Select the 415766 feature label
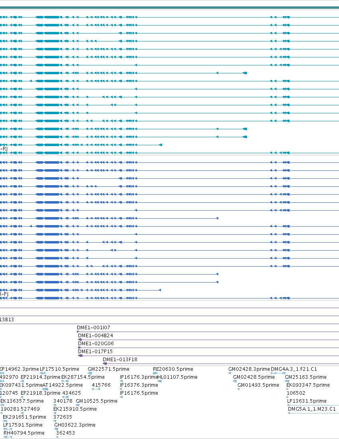 101,385
